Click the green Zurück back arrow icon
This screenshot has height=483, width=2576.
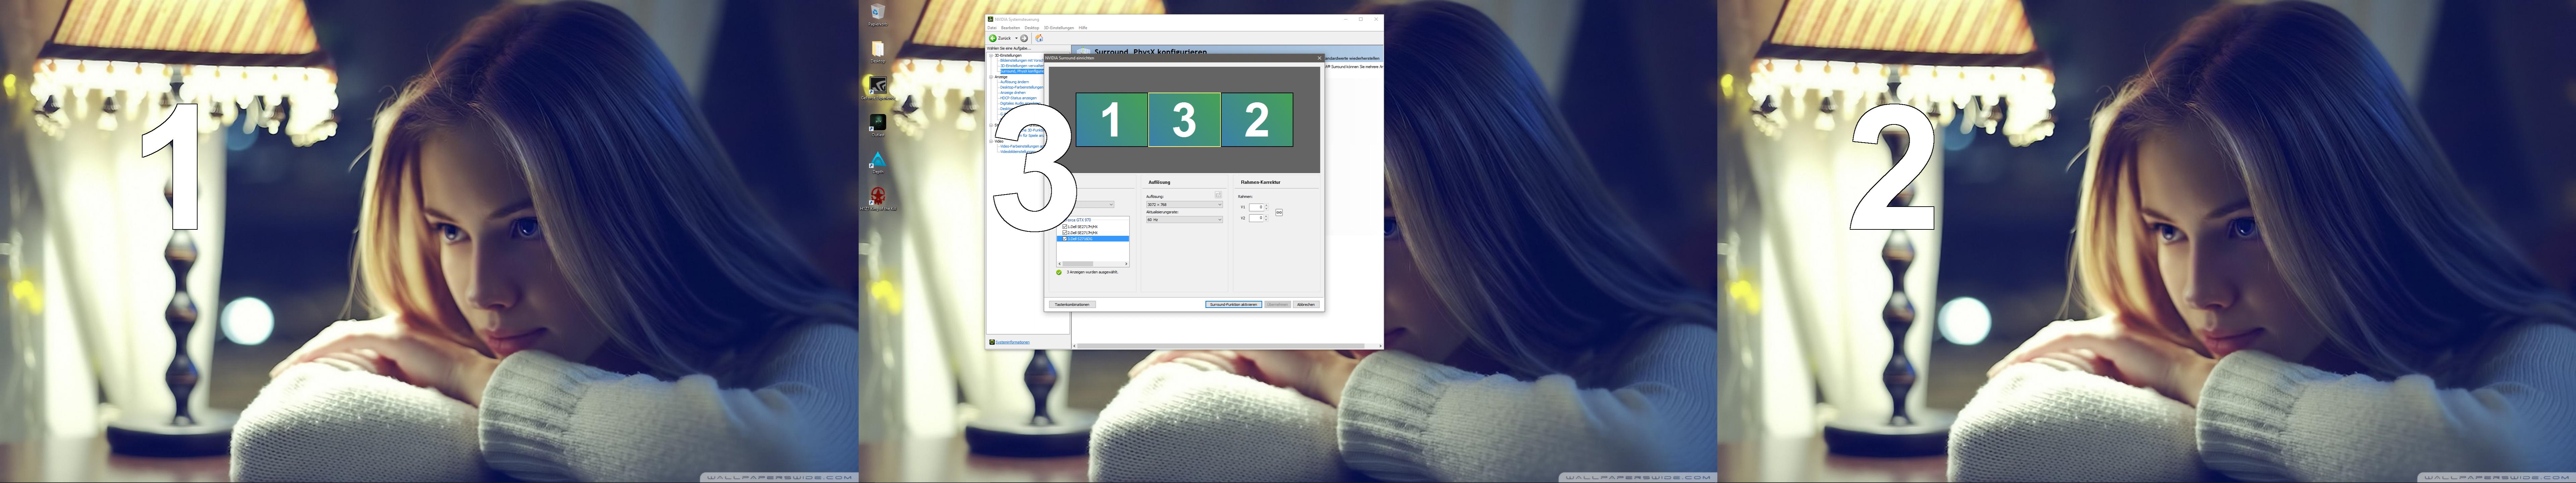point(993,38)
